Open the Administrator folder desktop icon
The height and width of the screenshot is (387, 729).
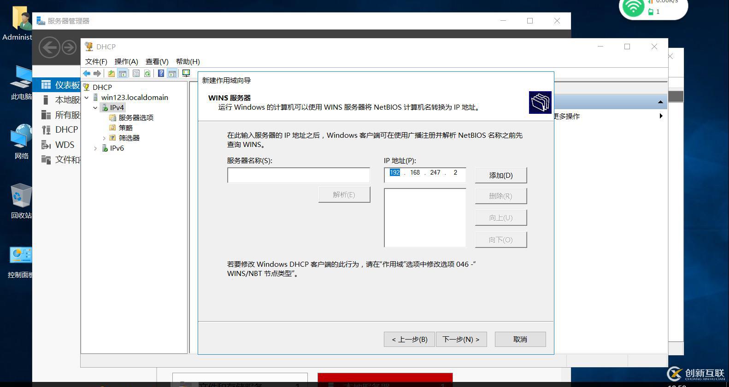18,23
